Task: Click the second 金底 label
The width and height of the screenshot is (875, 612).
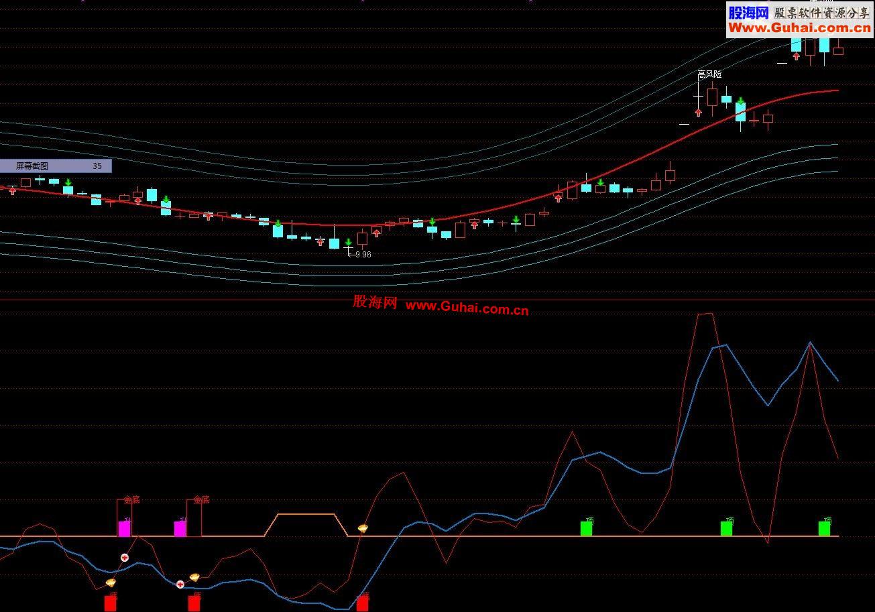Action: pyautogui.click(x=201, y=499)
